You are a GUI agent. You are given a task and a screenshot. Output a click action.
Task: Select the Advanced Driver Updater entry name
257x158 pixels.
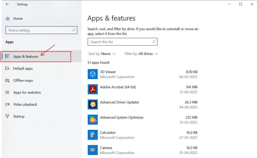119,102
